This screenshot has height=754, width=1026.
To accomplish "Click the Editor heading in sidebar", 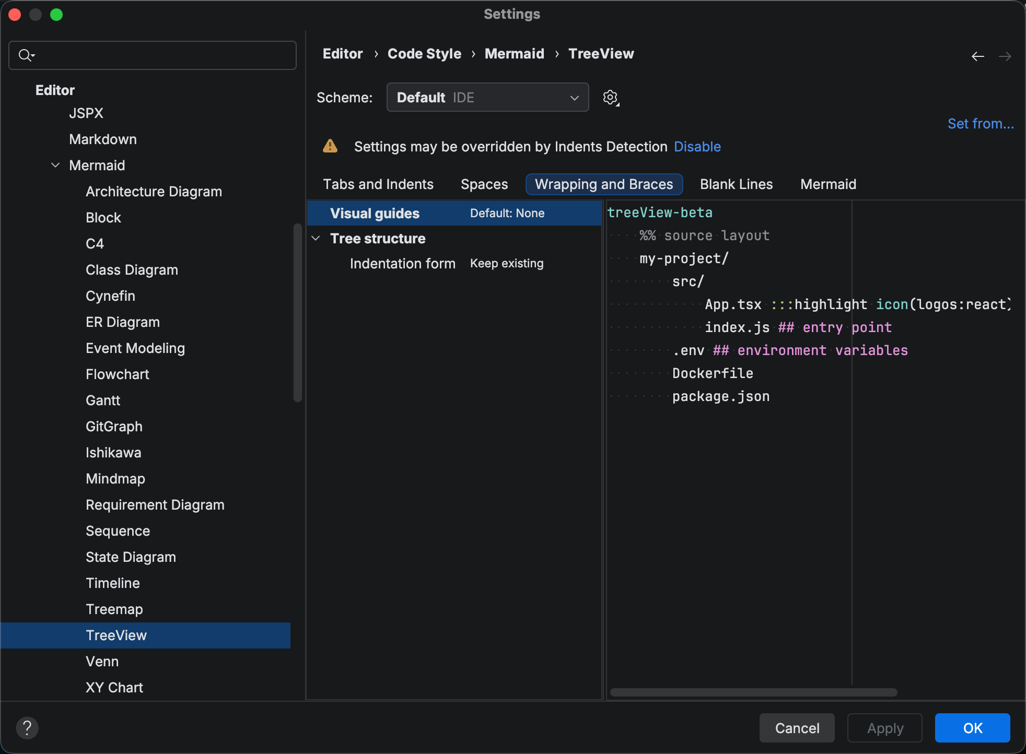I will click(x=55, y=90).
